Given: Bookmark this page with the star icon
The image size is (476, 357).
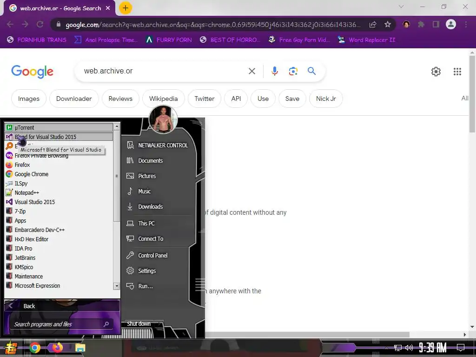Looking at the screenshot, I should 387,24.
